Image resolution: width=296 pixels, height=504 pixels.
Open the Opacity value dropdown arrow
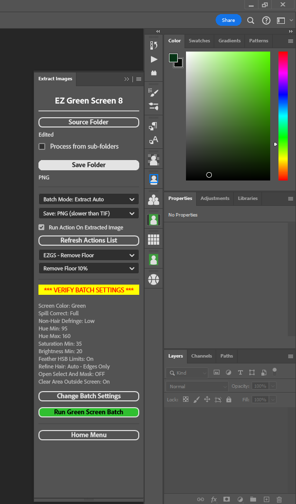[273, 386]
